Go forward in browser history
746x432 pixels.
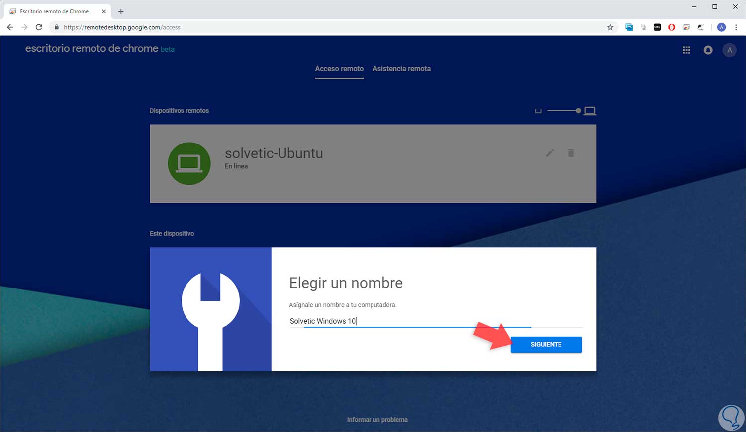click(24, 27)
